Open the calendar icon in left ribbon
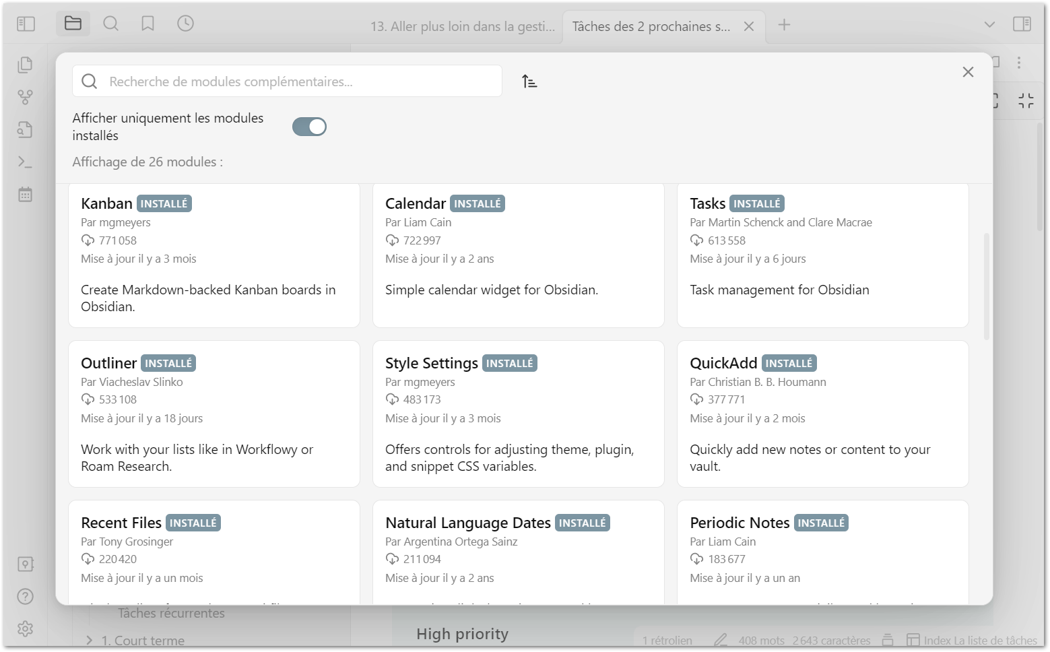 coord(25,195)
